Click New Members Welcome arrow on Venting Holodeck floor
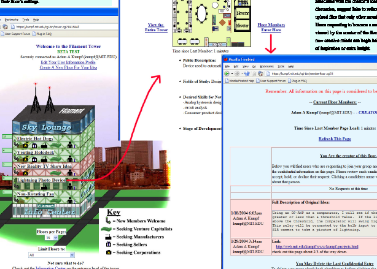This screenshot has height=269, width=377. (x=16, y=158)
